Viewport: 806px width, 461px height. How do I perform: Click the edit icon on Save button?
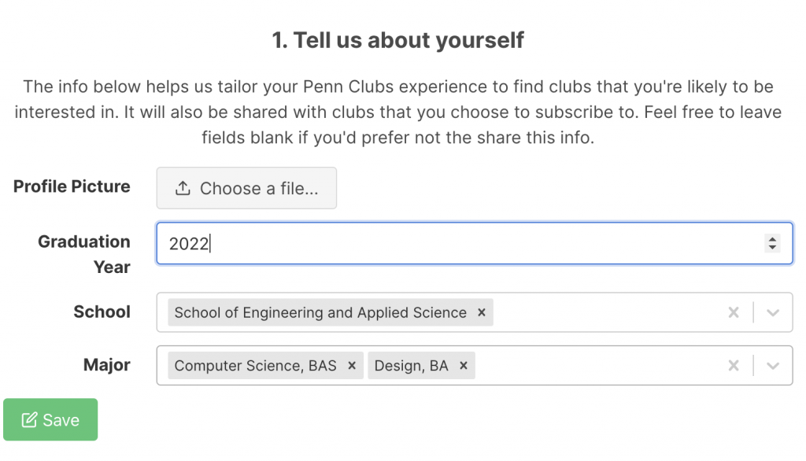[x=29, y=420]
